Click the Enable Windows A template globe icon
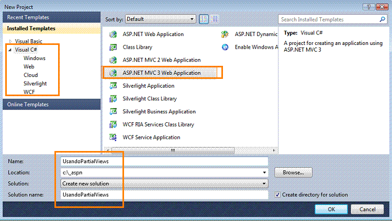This screenshot has width=392, height=221. pos(225,47)
